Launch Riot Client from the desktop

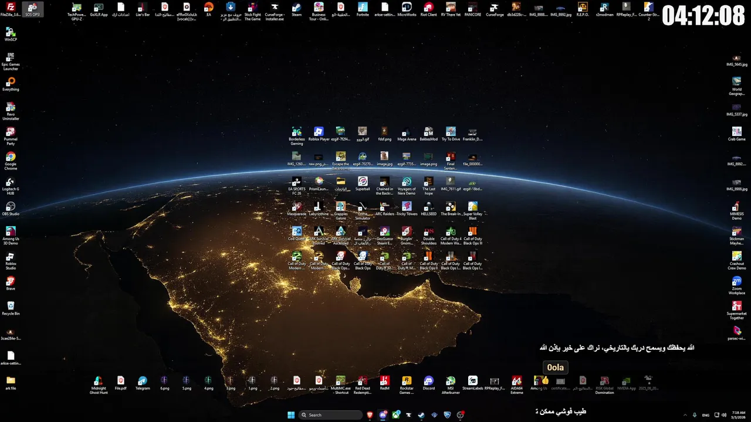429,9
